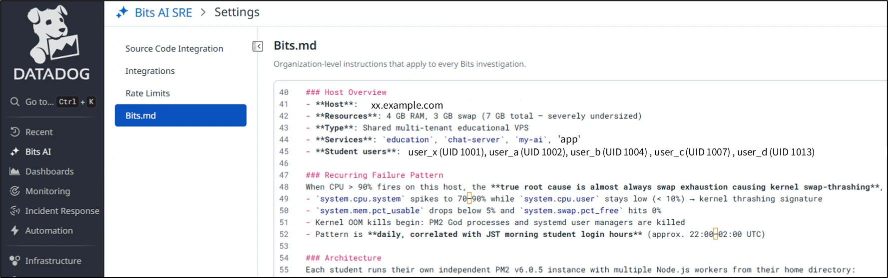Select Source Code Integration settings tab
This screenshot has height=278, width=888.
tap(174, 48)
